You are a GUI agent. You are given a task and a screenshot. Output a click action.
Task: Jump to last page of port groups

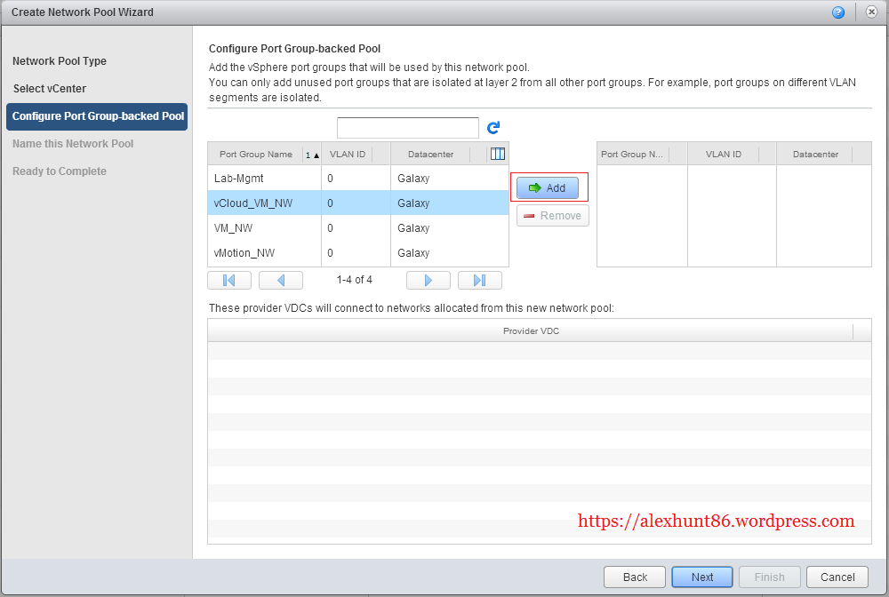pos(479,281)
